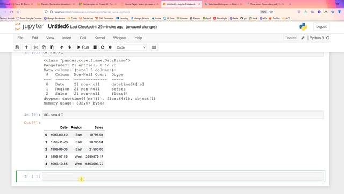Open the slack bookmark

[x=253, y=18]
